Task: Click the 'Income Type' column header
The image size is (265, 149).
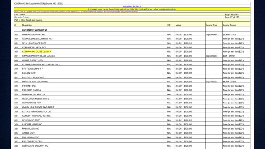Action: pyautogui.click(x=211, y=25)
